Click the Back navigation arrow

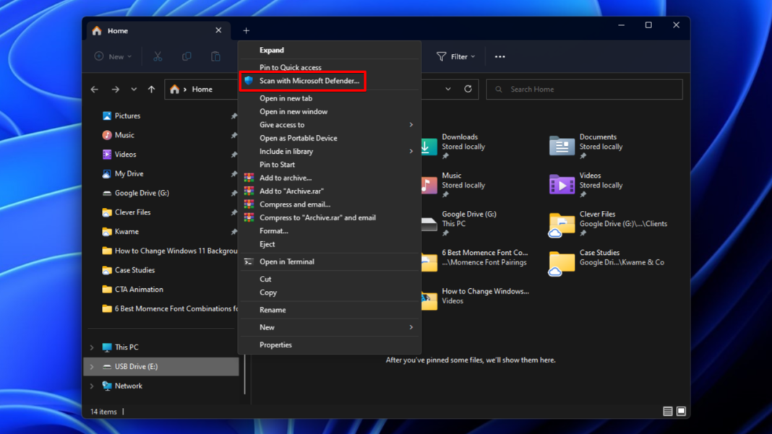pyautogui.click(x=94, y=89)
